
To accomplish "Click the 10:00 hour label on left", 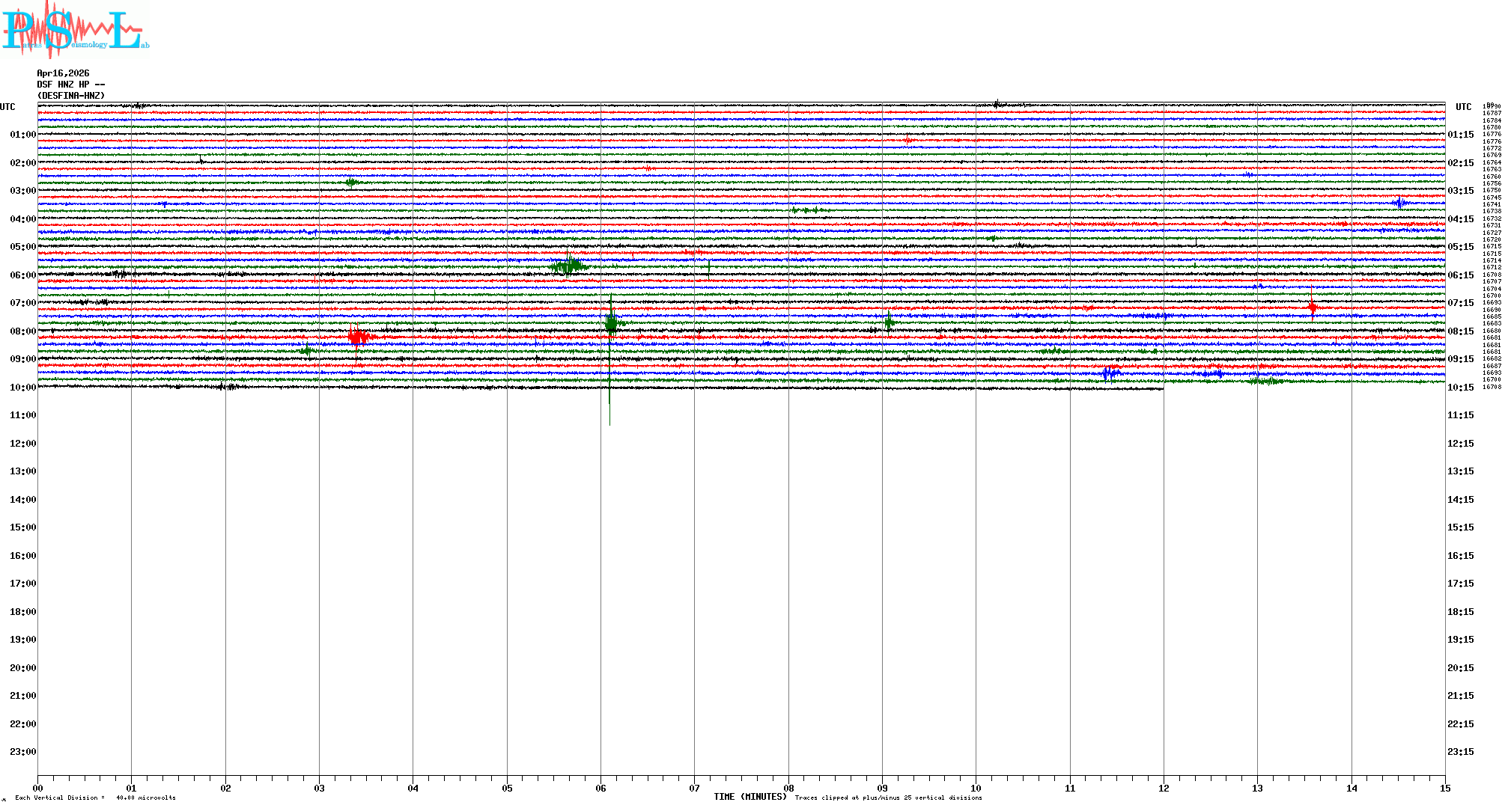I will coord(22,388).
